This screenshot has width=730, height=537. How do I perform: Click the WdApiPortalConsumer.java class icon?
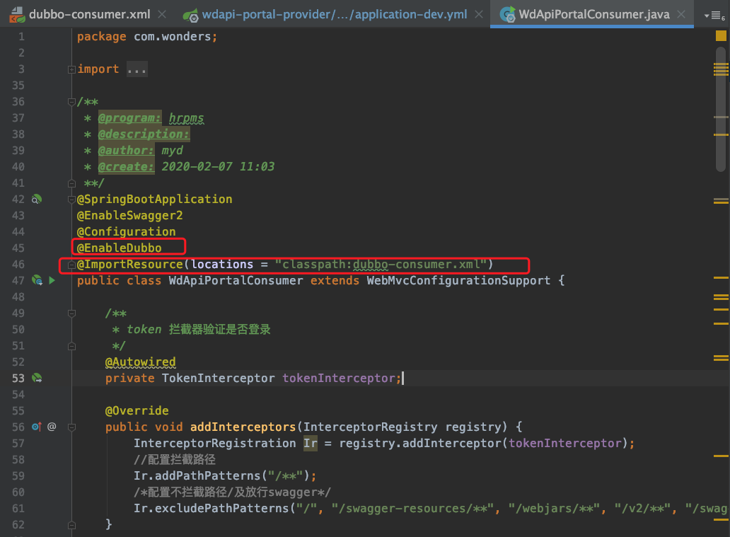(x=507, y=15)
